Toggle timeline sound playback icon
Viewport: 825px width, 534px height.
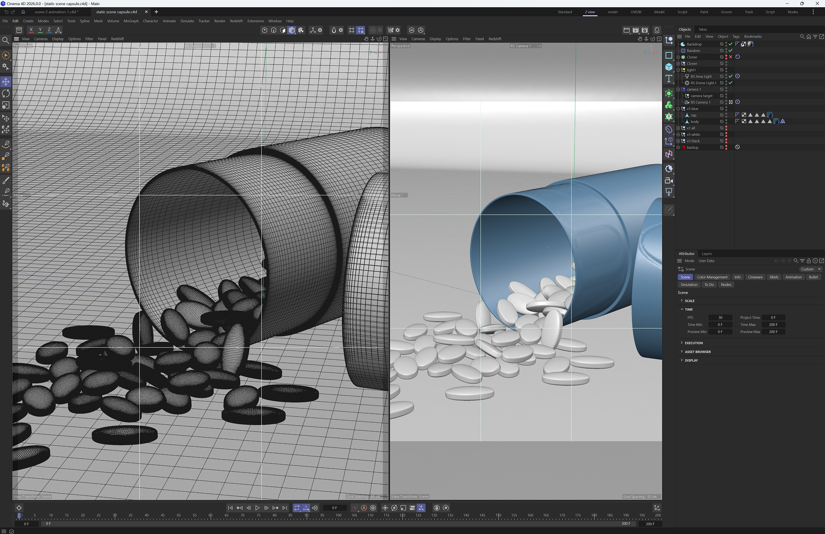(315, 508)
